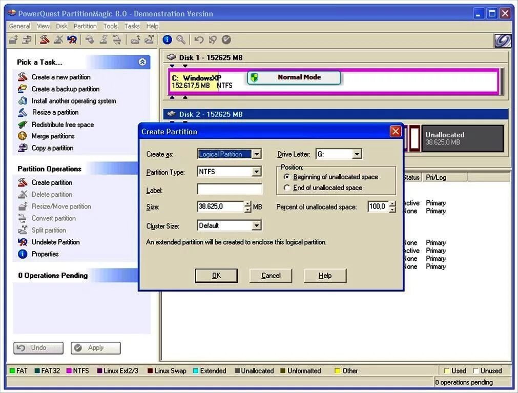Image resolution: width=518 pixels, height=393 pixels.
Task: Open the Tools menu
Action: [x=110, y=26]
